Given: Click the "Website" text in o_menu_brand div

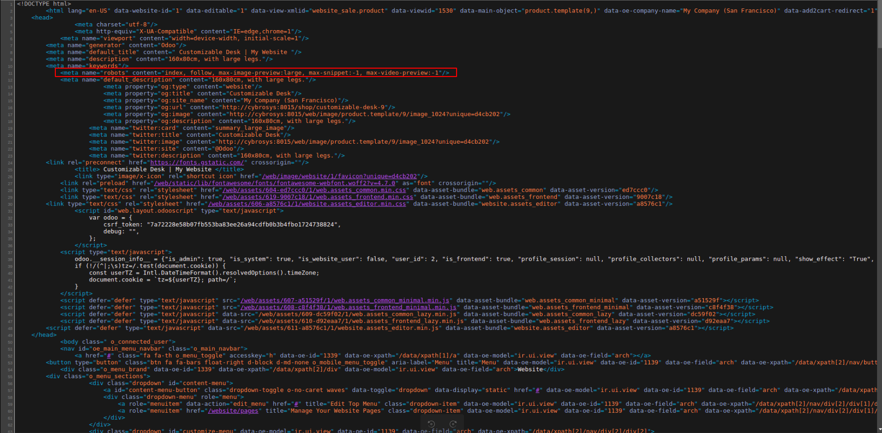Looking at the screenshot, I should pyautogui.click(x=530, y=369).
